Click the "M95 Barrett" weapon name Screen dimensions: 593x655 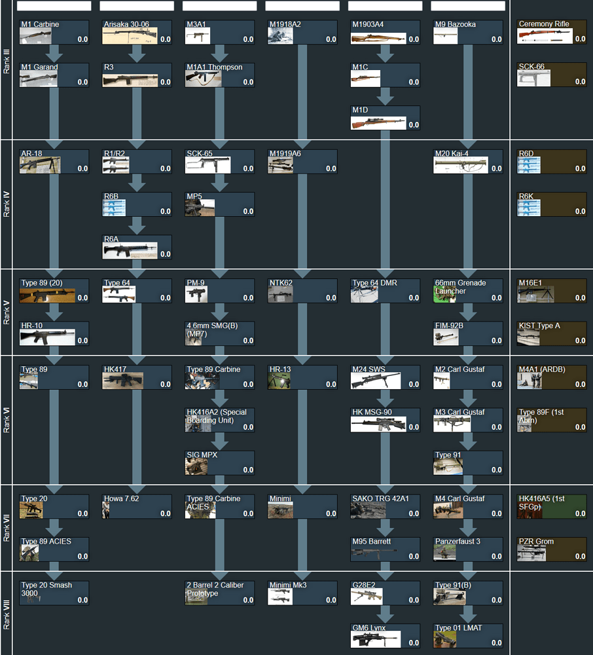(371, 542)
